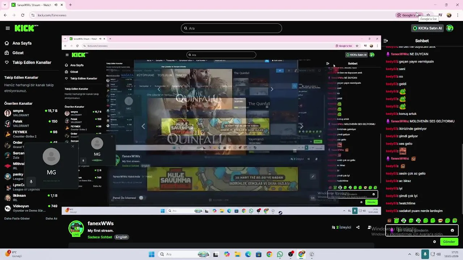Click the fanexWWs LIVE avatar under the stream
Viewport: 463px width, 260px height.
click(76, 229)
